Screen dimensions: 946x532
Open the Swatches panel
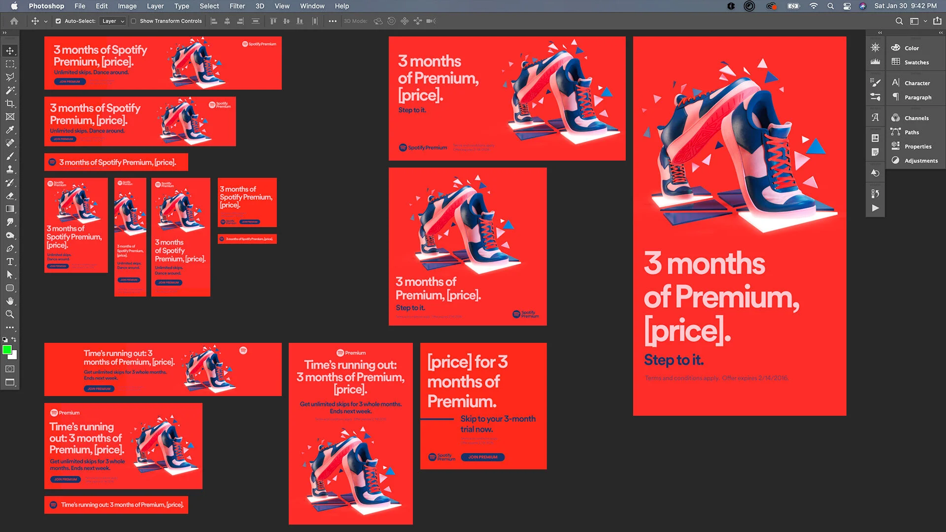[x=916, y=62]
